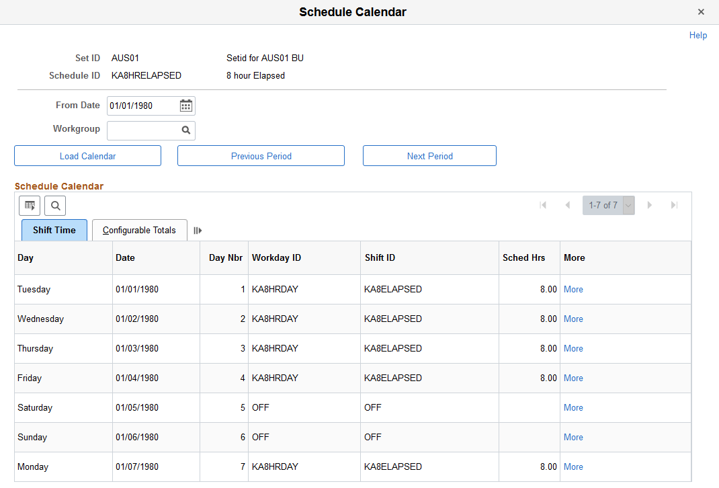
Task: Open More link for Monday row
Action: click(573, 467)
